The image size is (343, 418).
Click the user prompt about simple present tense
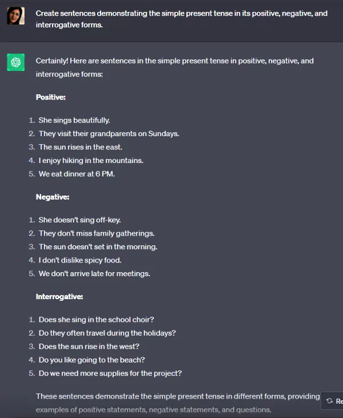181,19
